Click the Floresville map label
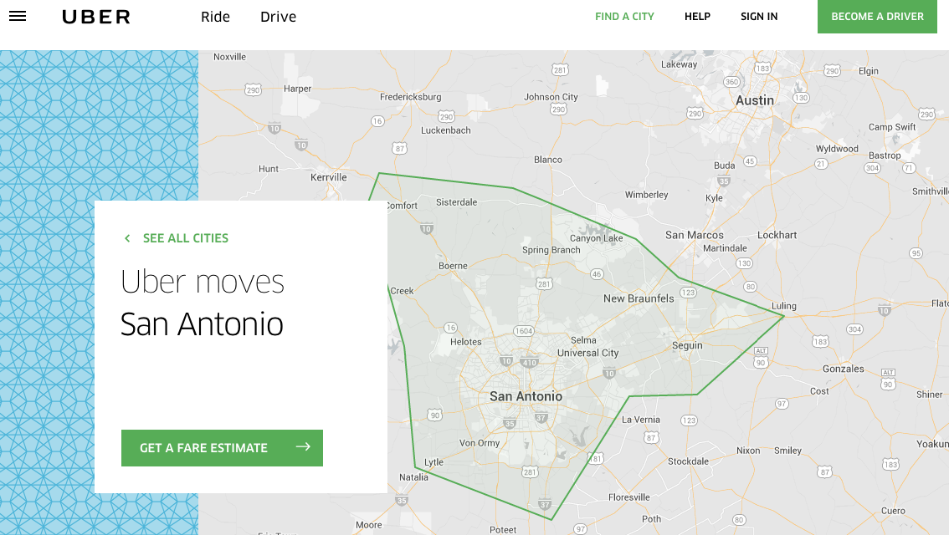The height and width of the screenshot is (535, 949). (628, 497)
